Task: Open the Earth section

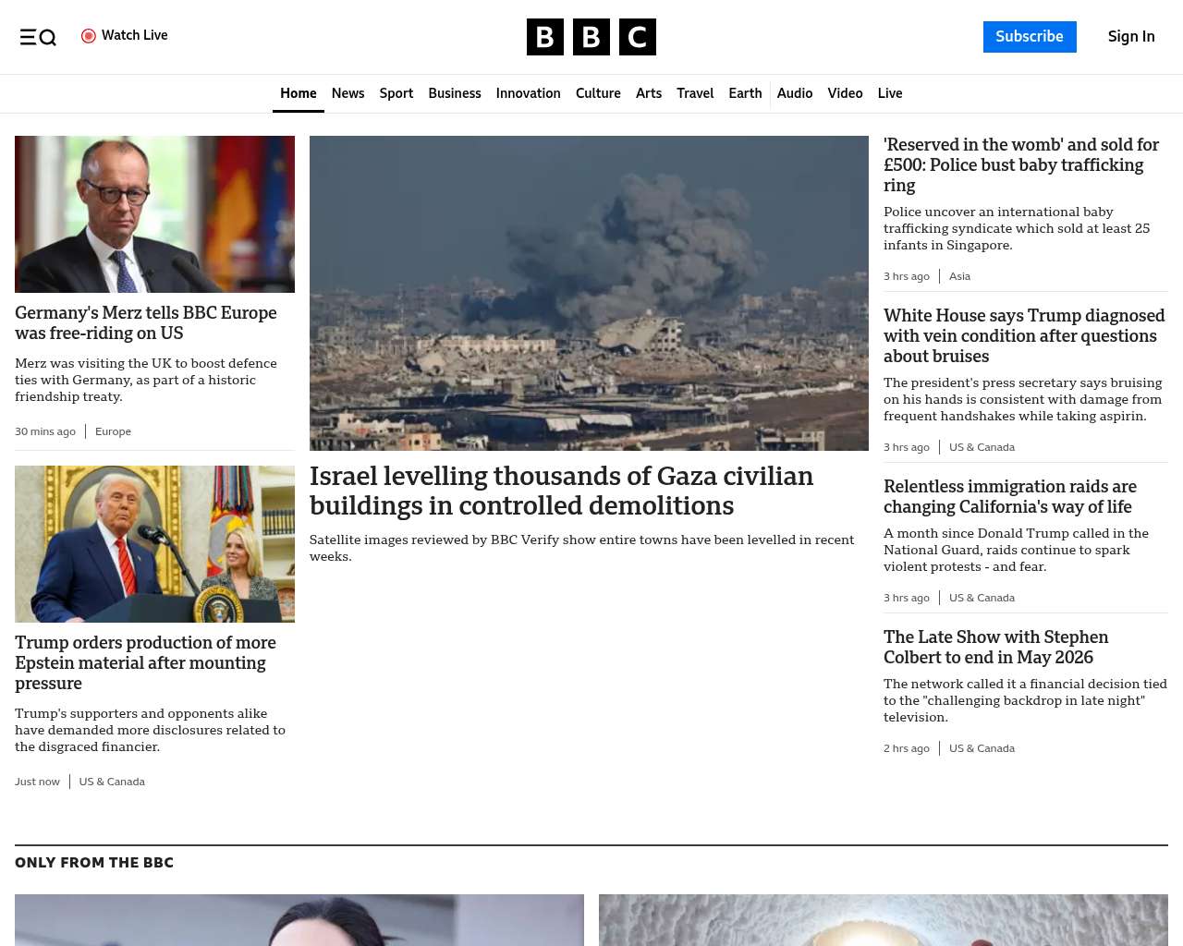Action: pyautogui.click(x=745, y=93)
